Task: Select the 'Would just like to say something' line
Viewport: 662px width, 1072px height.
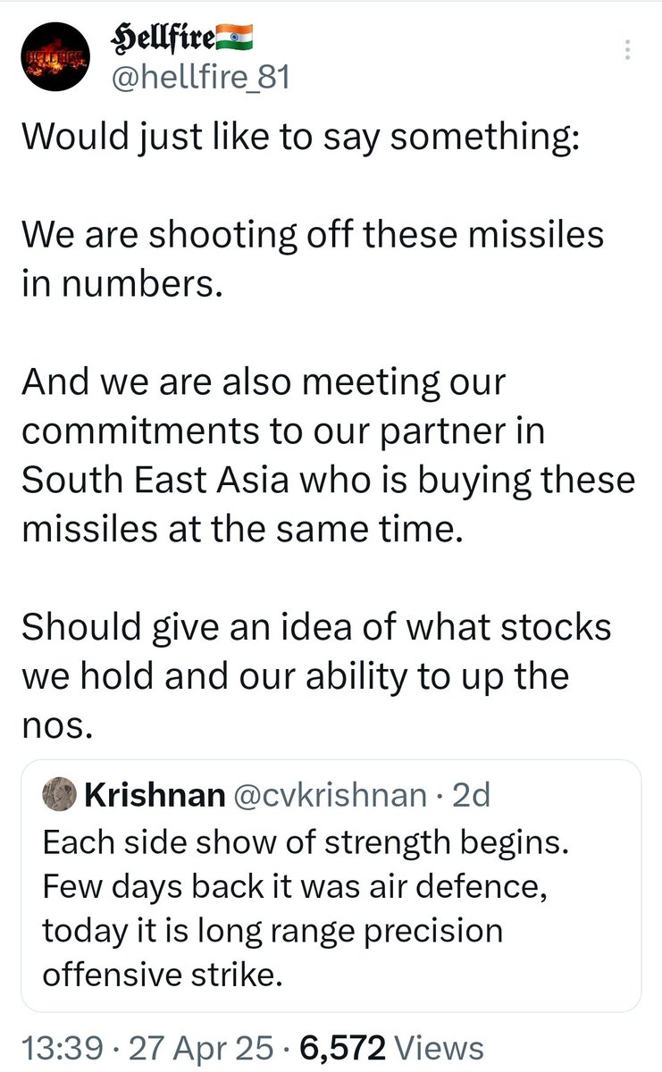Action: pyautogui.click(x=299, y=138)
